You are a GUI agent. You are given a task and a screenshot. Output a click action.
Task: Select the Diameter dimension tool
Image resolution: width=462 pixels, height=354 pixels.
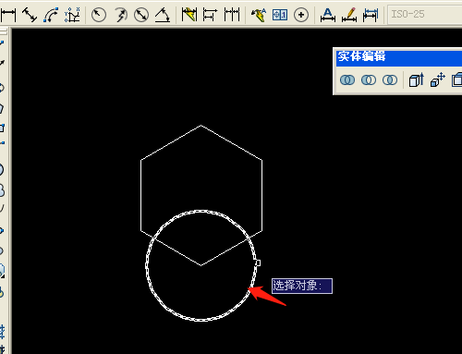pos(141,15)
